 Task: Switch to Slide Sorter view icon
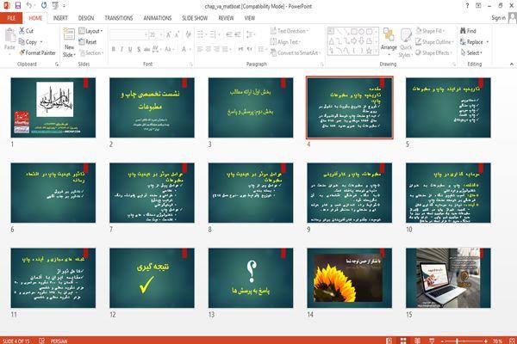[x=403, y=341]
